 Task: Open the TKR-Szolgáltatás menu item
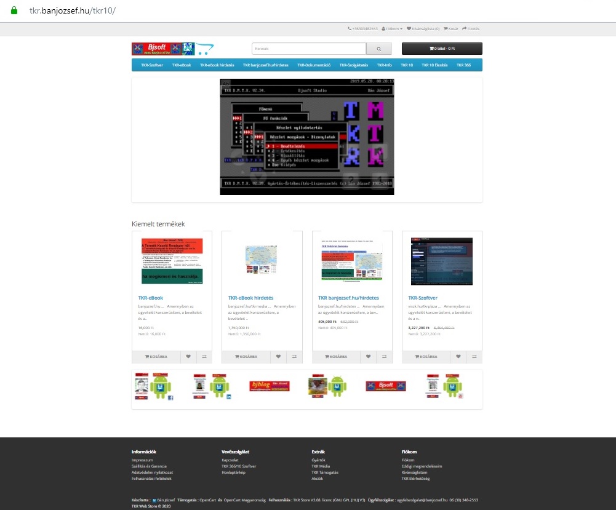coord(354,65)
